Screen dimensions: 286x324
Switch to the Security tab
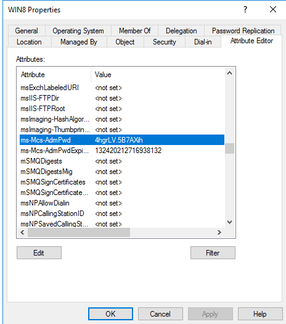point(165,42)
